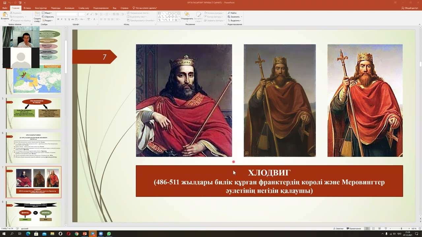Open the Эффекты фигуры shape effects dropdown

[214, 20]
